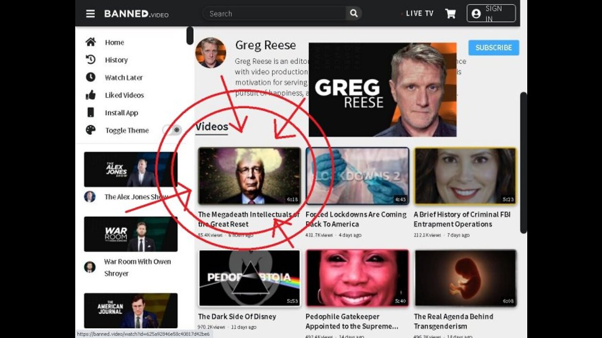Click the Liked Videos thumbs-up icon
This screenshot has width=602, height=338.
[90, 95]
